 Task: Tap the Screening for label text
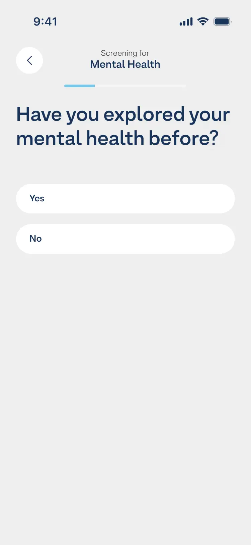(x=125, y=53)
